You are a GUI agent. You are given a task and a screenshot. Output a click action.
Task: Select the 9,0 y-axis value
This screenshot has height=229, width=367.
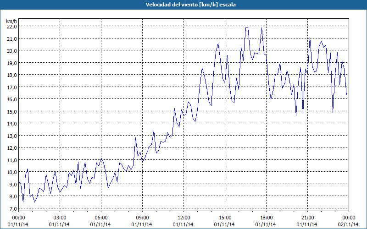coord(13,185)
